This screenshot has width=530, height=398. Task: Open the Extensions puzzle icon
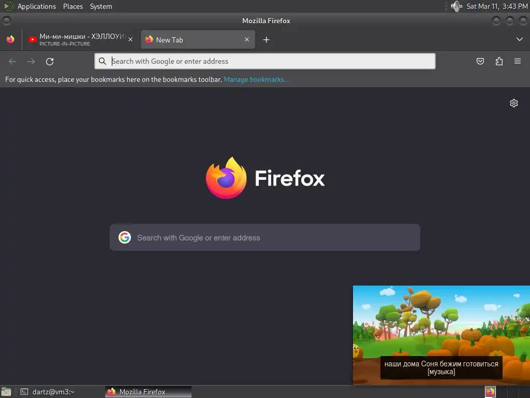click(499, 61)
